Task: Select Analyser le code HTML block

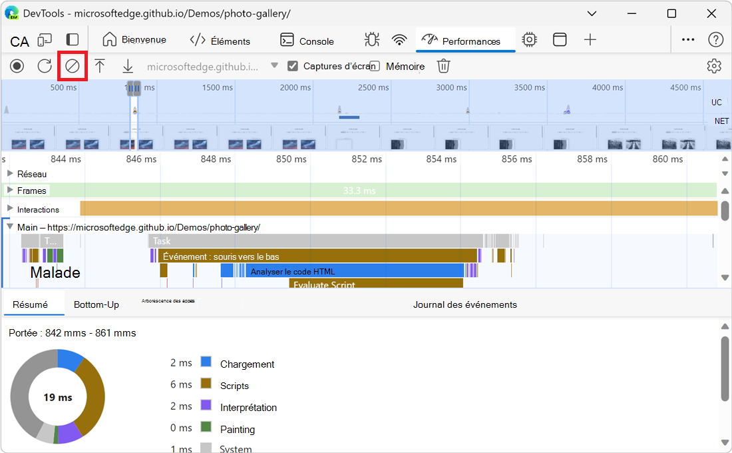Action: point(355,271)
